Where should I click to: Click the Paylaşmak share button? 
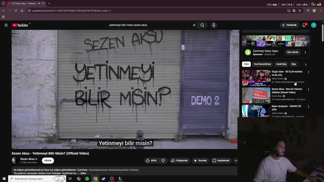click(179, 161)
